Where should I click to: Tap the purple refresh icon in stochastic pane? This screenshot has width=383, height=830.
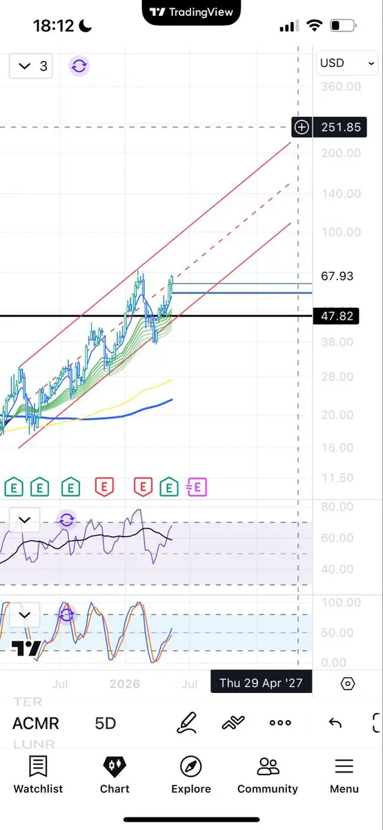point(66,614)
